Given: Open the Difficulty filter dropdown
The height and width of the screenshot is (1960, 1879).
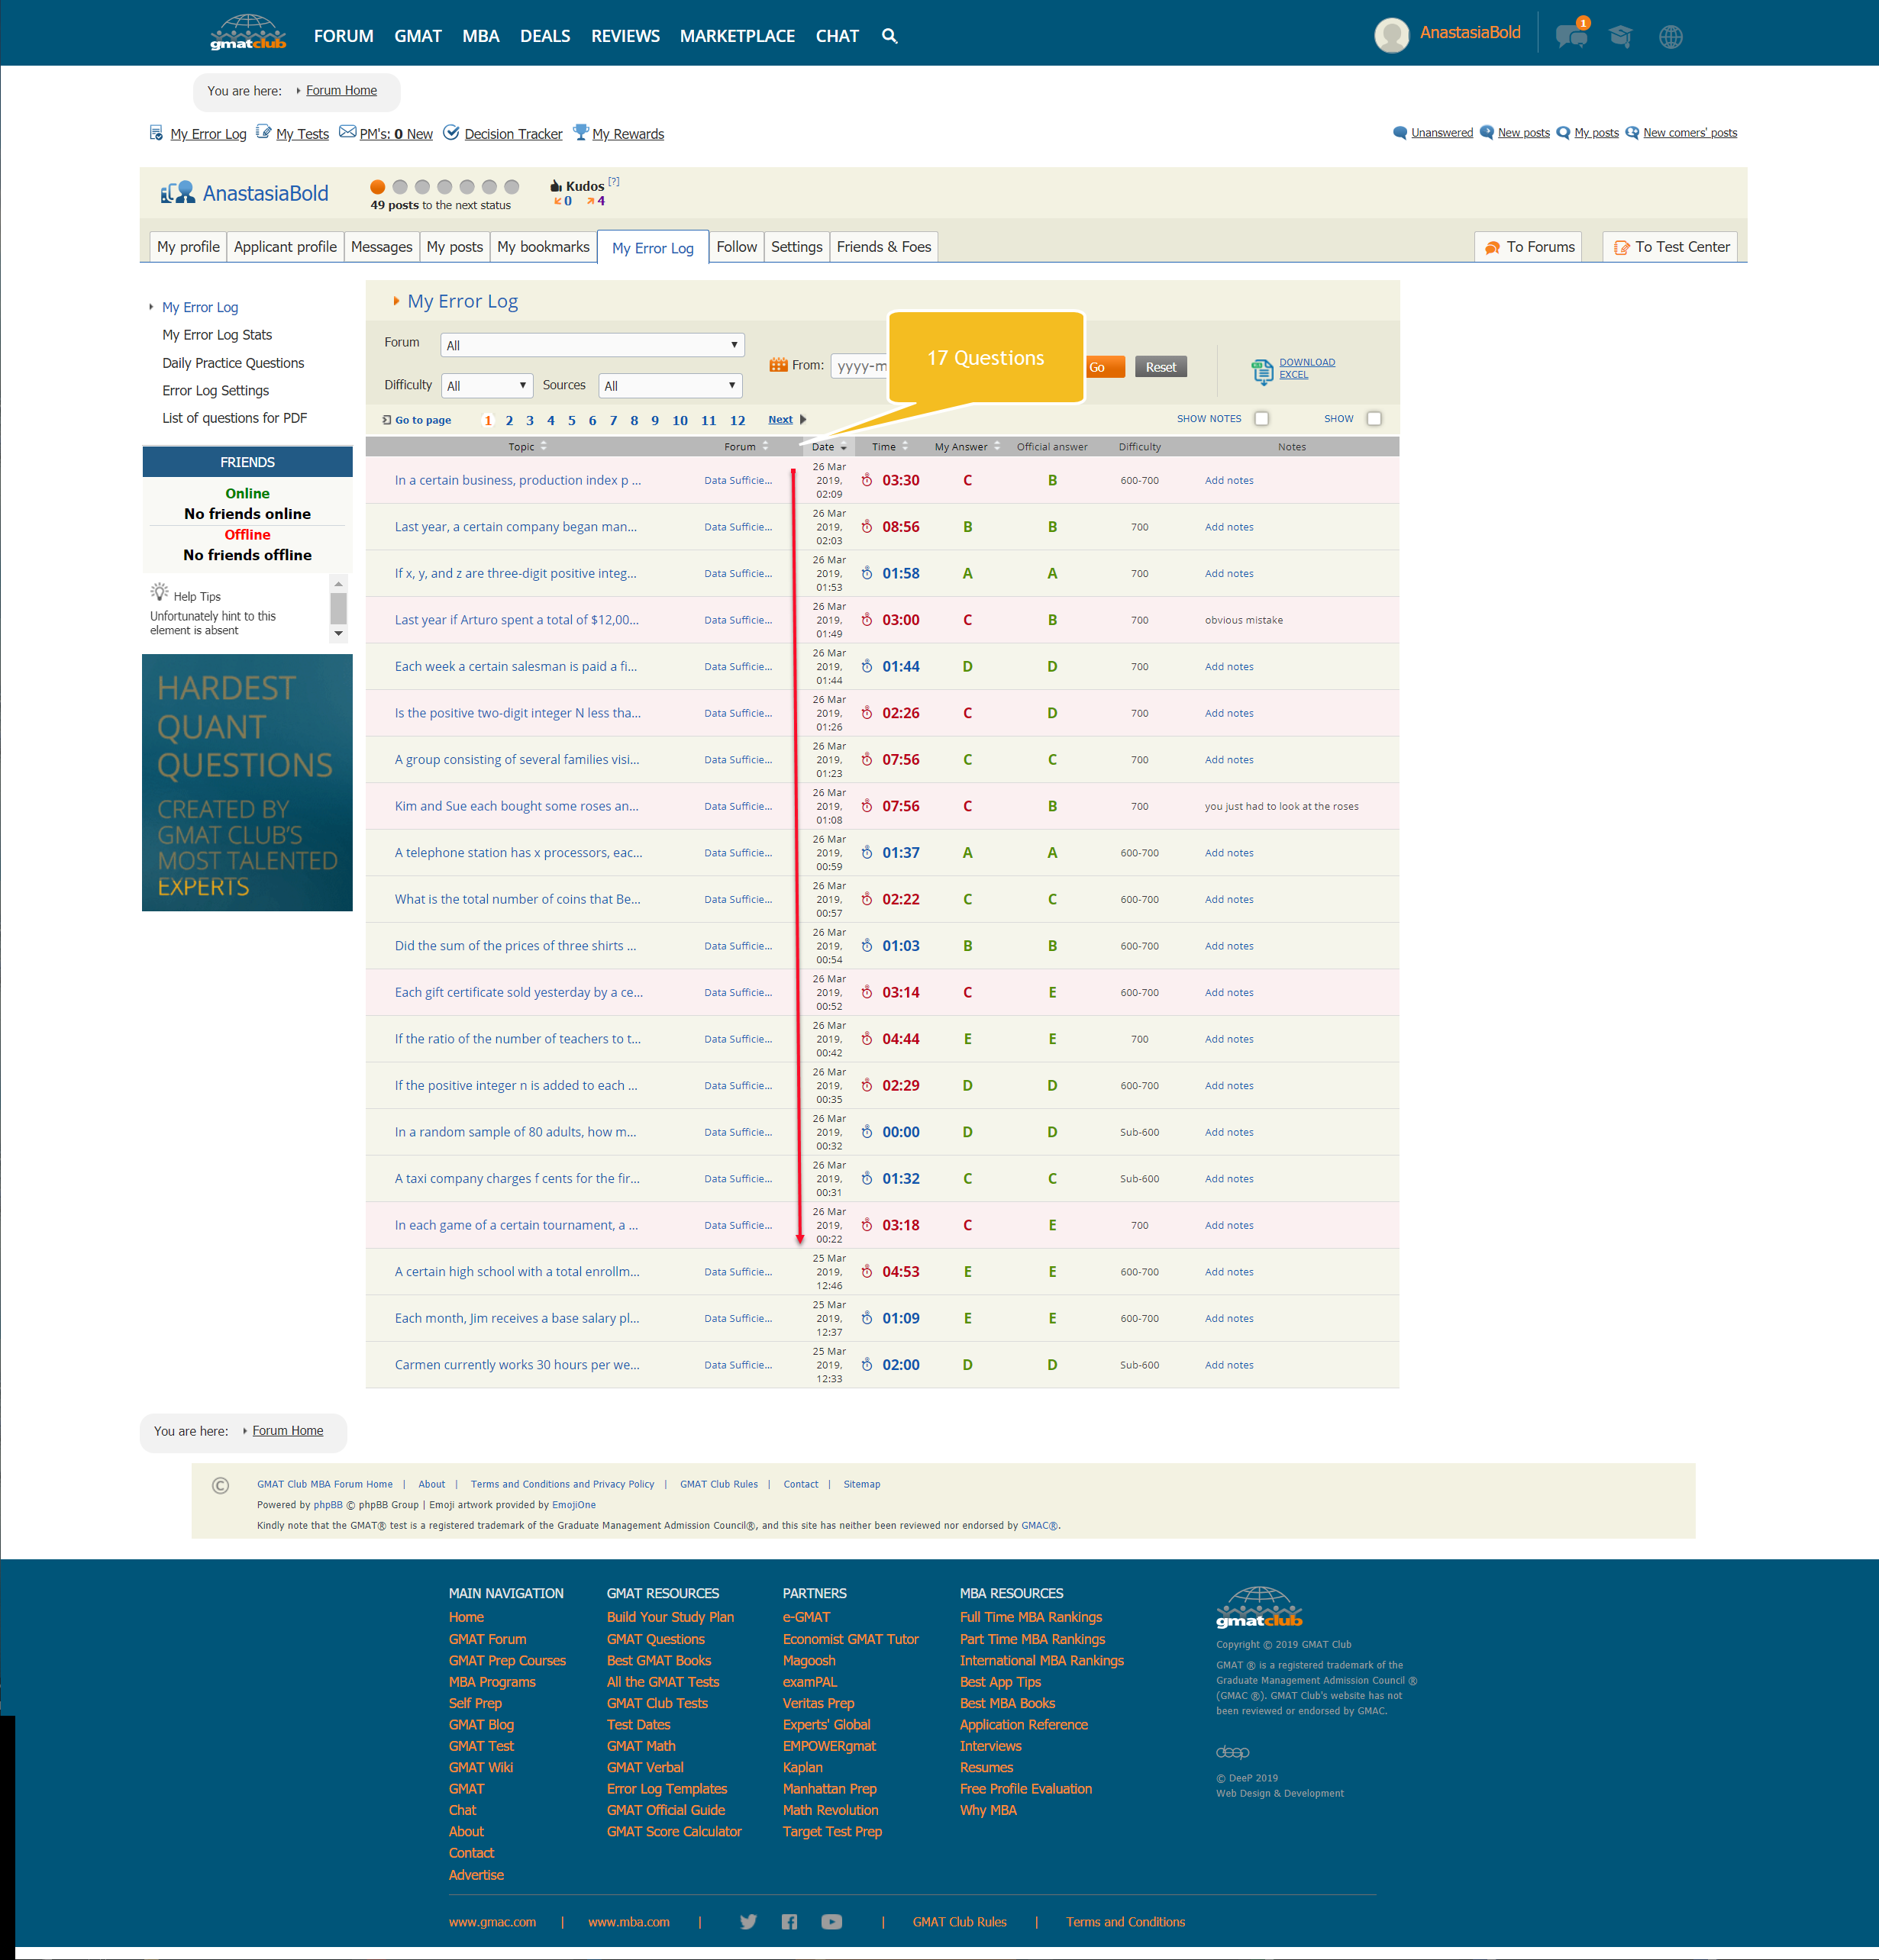Looking at the screenshot, I should pyautogui.click(x=487, y=385).
